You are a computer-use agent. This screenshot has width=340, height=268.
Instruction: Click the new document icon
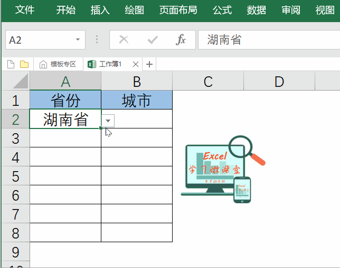pos(11,64)
